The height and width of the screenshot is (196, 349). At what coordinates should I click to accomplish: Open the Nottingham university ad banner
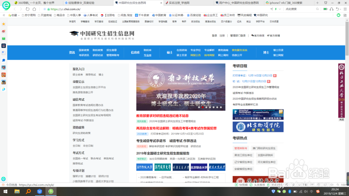click(258, 115)
